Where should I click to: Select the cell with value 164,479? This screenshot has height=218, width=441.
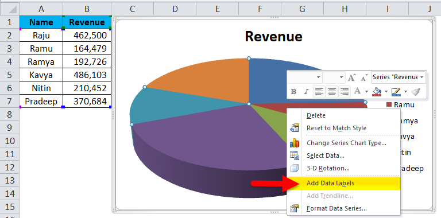tap(87, 48)
